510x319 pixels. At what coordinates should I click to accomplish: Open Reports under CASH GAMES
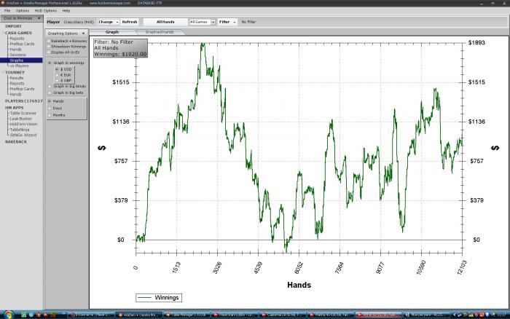17,39
